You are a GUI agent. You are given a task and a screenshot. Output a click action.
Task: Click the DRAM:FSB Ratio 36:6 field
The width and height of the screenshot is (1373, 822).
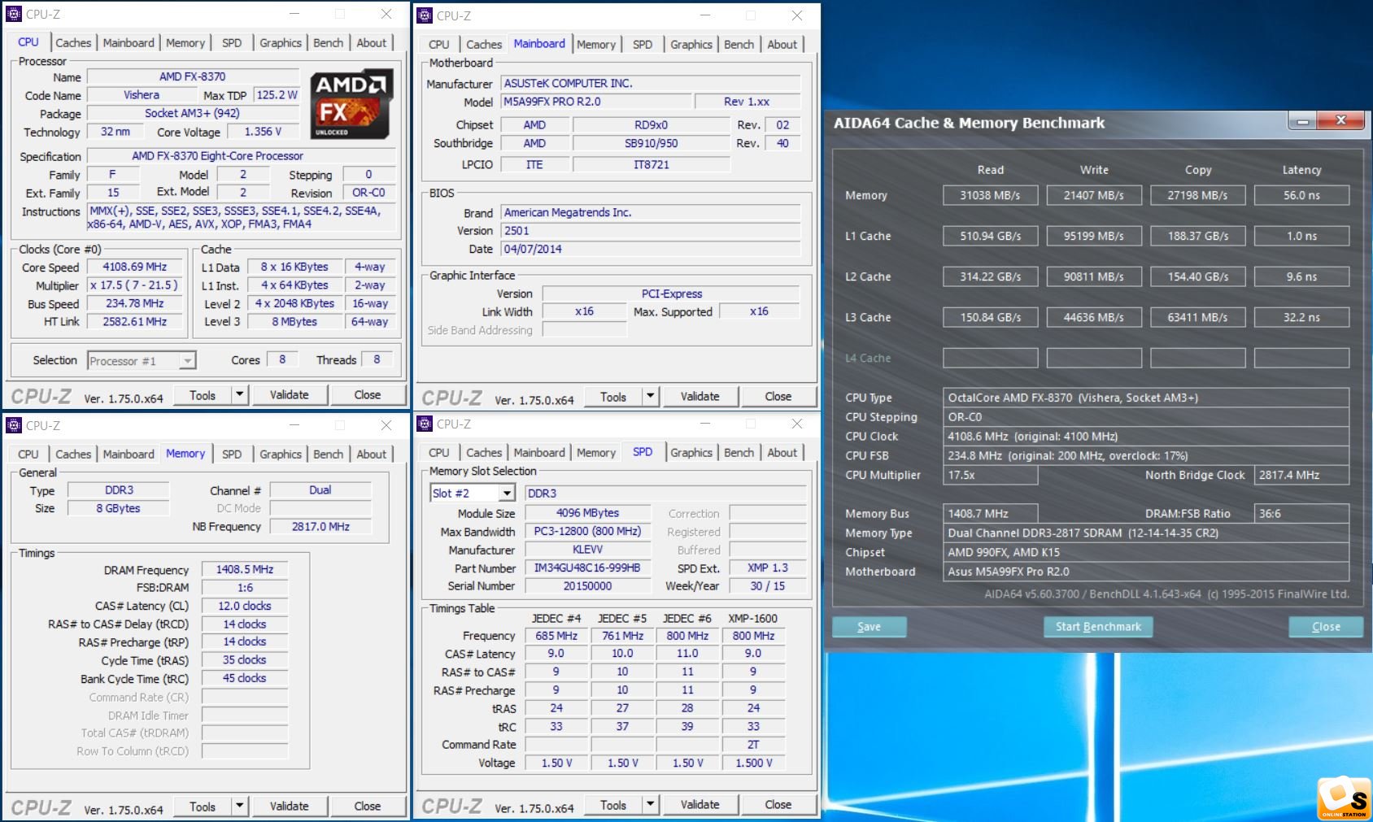1301,514
